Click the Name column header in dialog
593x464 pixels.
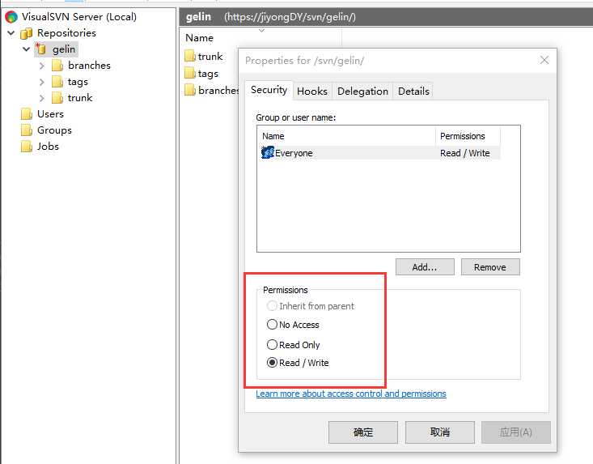point(347,136)
